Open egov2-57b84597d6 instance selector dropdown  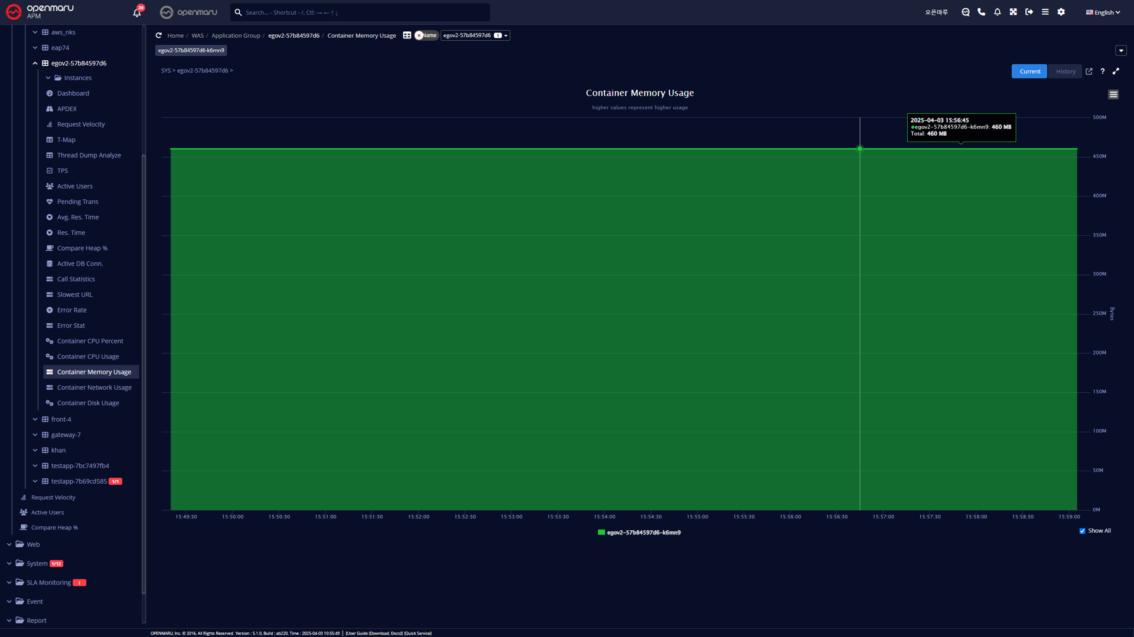coord(475,35)
